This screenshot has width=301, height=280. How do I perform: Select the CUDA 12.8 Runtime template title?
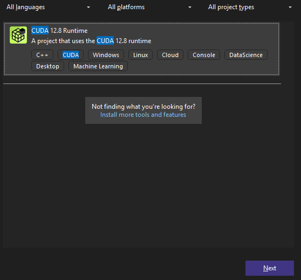(59, 31)
